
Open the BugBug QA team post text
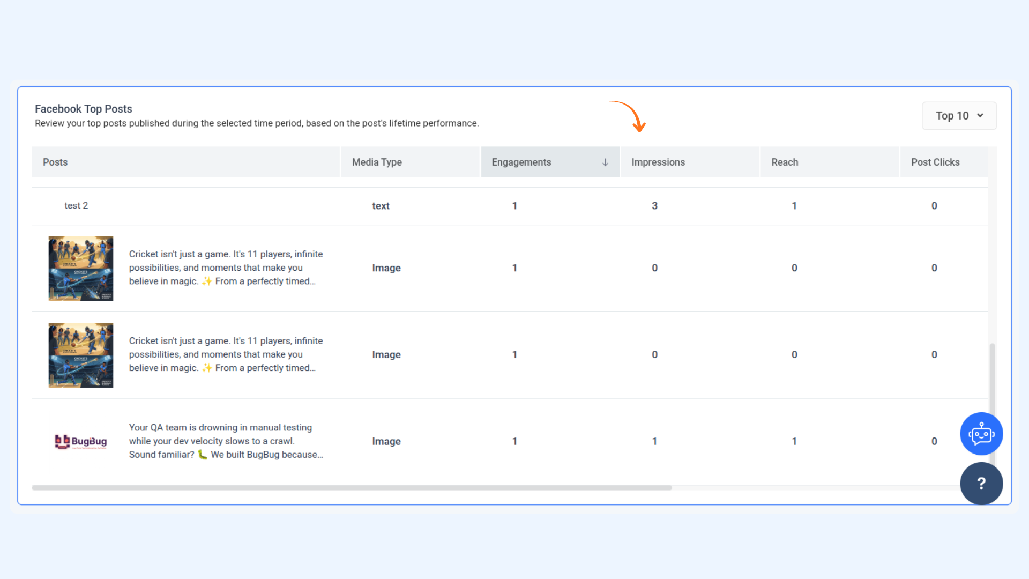tap(226, 441)
